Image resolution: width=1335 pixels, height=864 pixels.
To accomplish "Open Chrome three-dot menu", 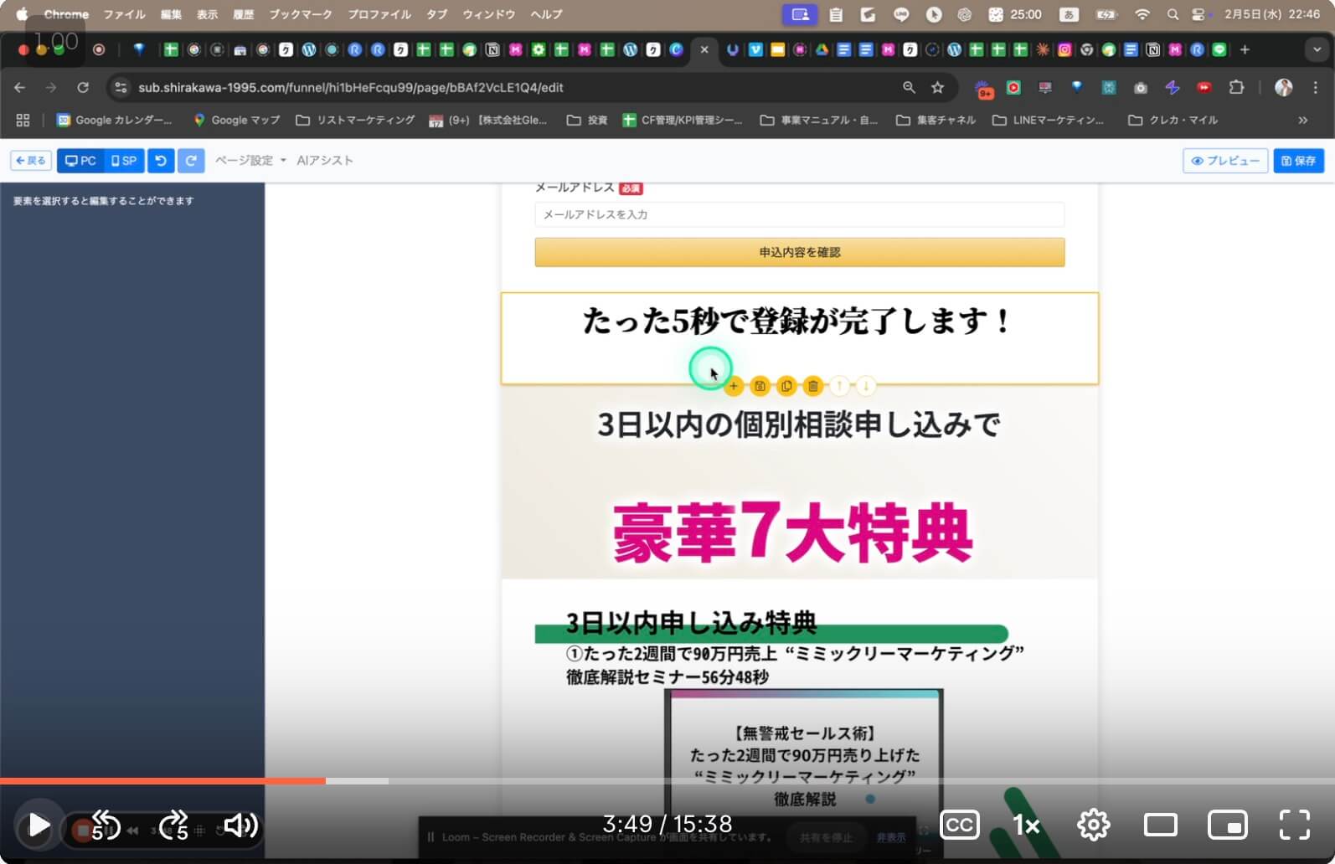I will click(1315, 87).
